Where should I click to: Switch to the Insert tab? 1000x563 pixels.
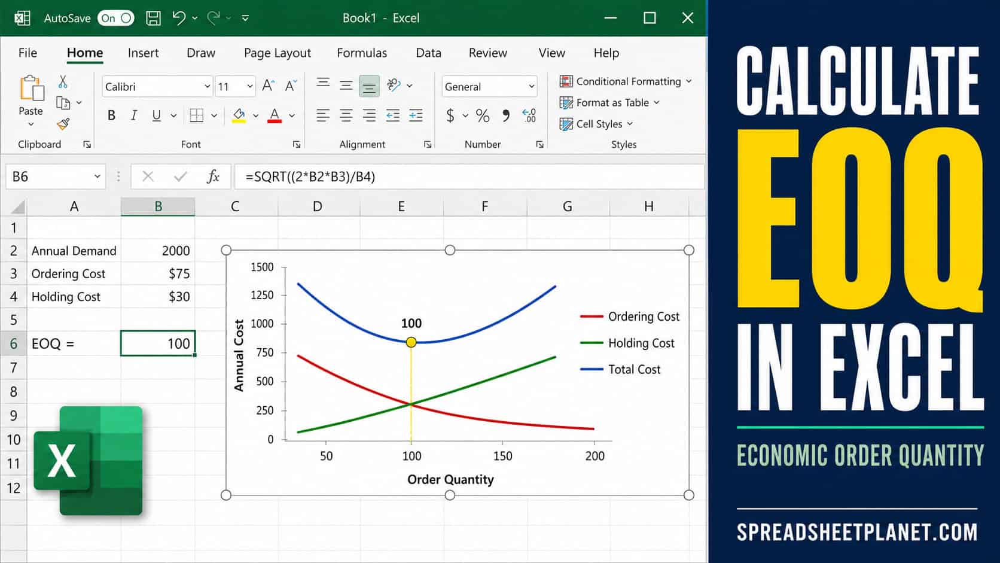pyautogui.click(x=143, y=53)
